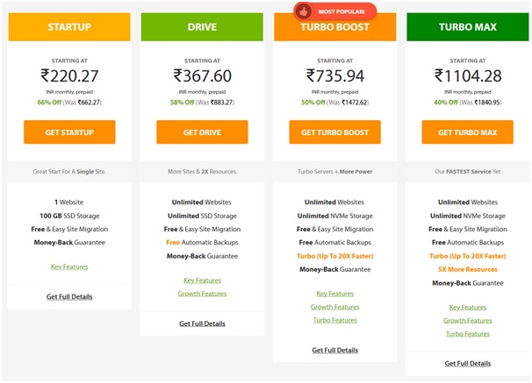The width and height of the screenshot is (532, 383).
Task: Click the GET STARTUP button
Action: (69, 132)
